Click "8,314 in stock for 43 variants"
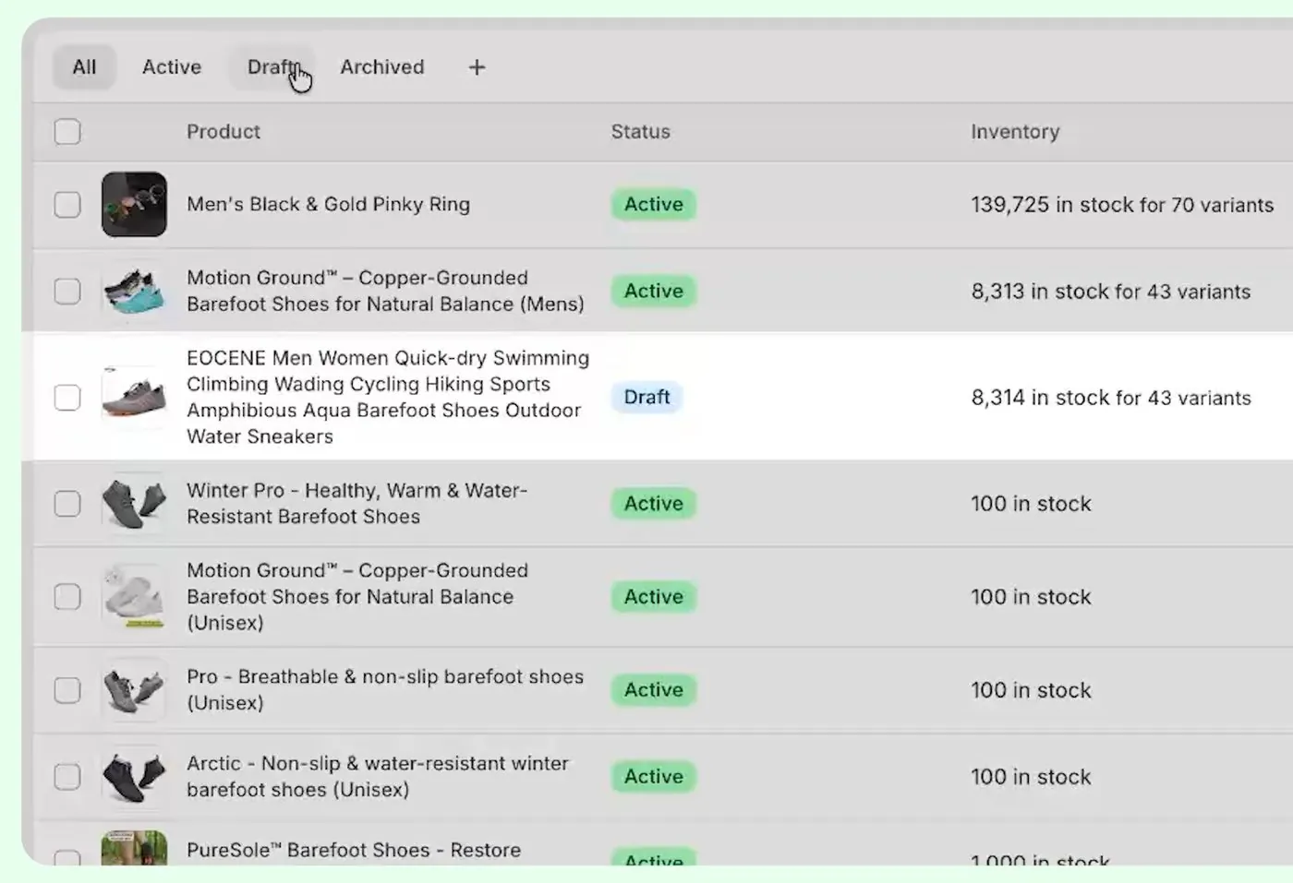This screenshot has width=1293, height=883. click(1111, 398)
